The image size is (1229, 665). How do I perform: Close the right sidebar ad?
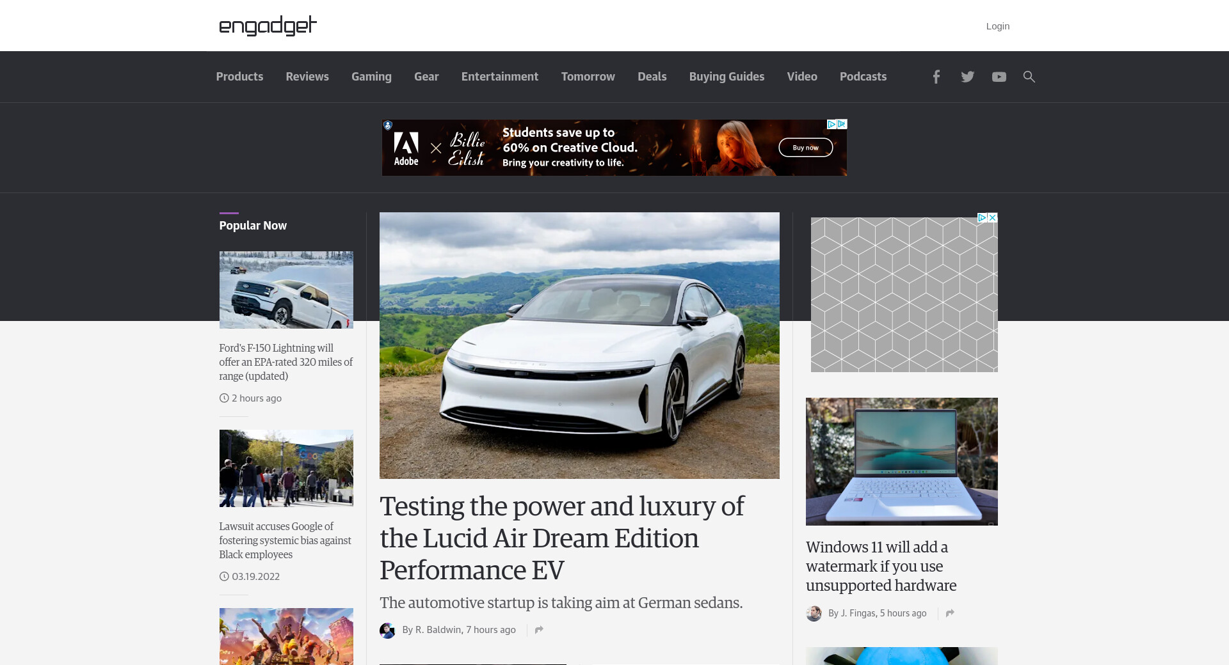pos(992,217)
